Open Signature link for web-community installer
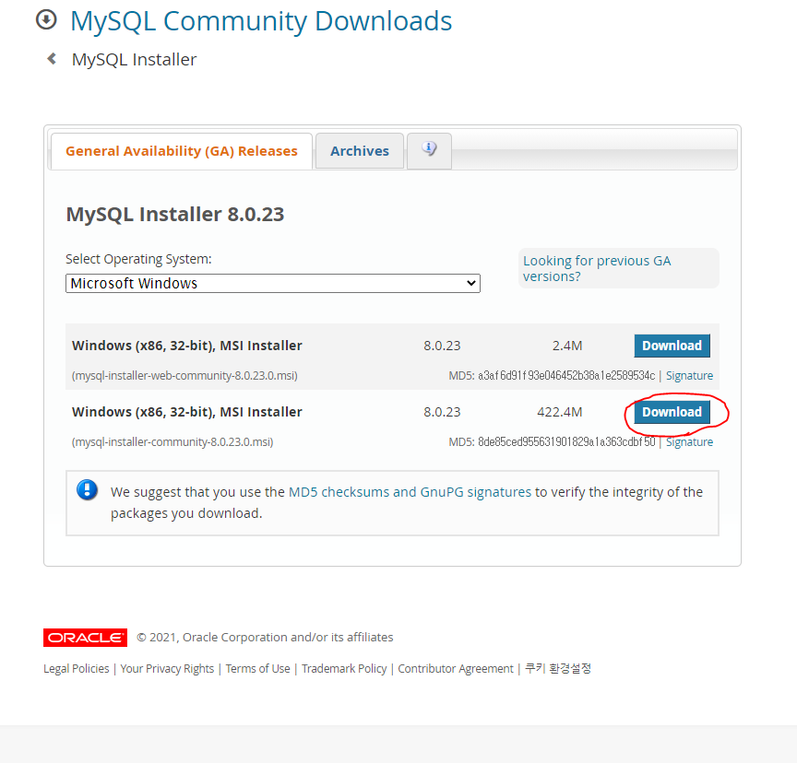This screenshot has width=797, height=763. pos(689,376)
